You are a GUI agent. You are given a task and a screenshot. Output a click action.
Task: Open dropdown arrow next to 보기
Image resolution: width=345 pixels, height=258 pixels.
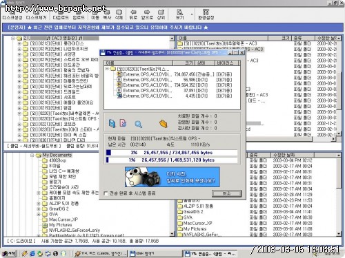(192, 14)
